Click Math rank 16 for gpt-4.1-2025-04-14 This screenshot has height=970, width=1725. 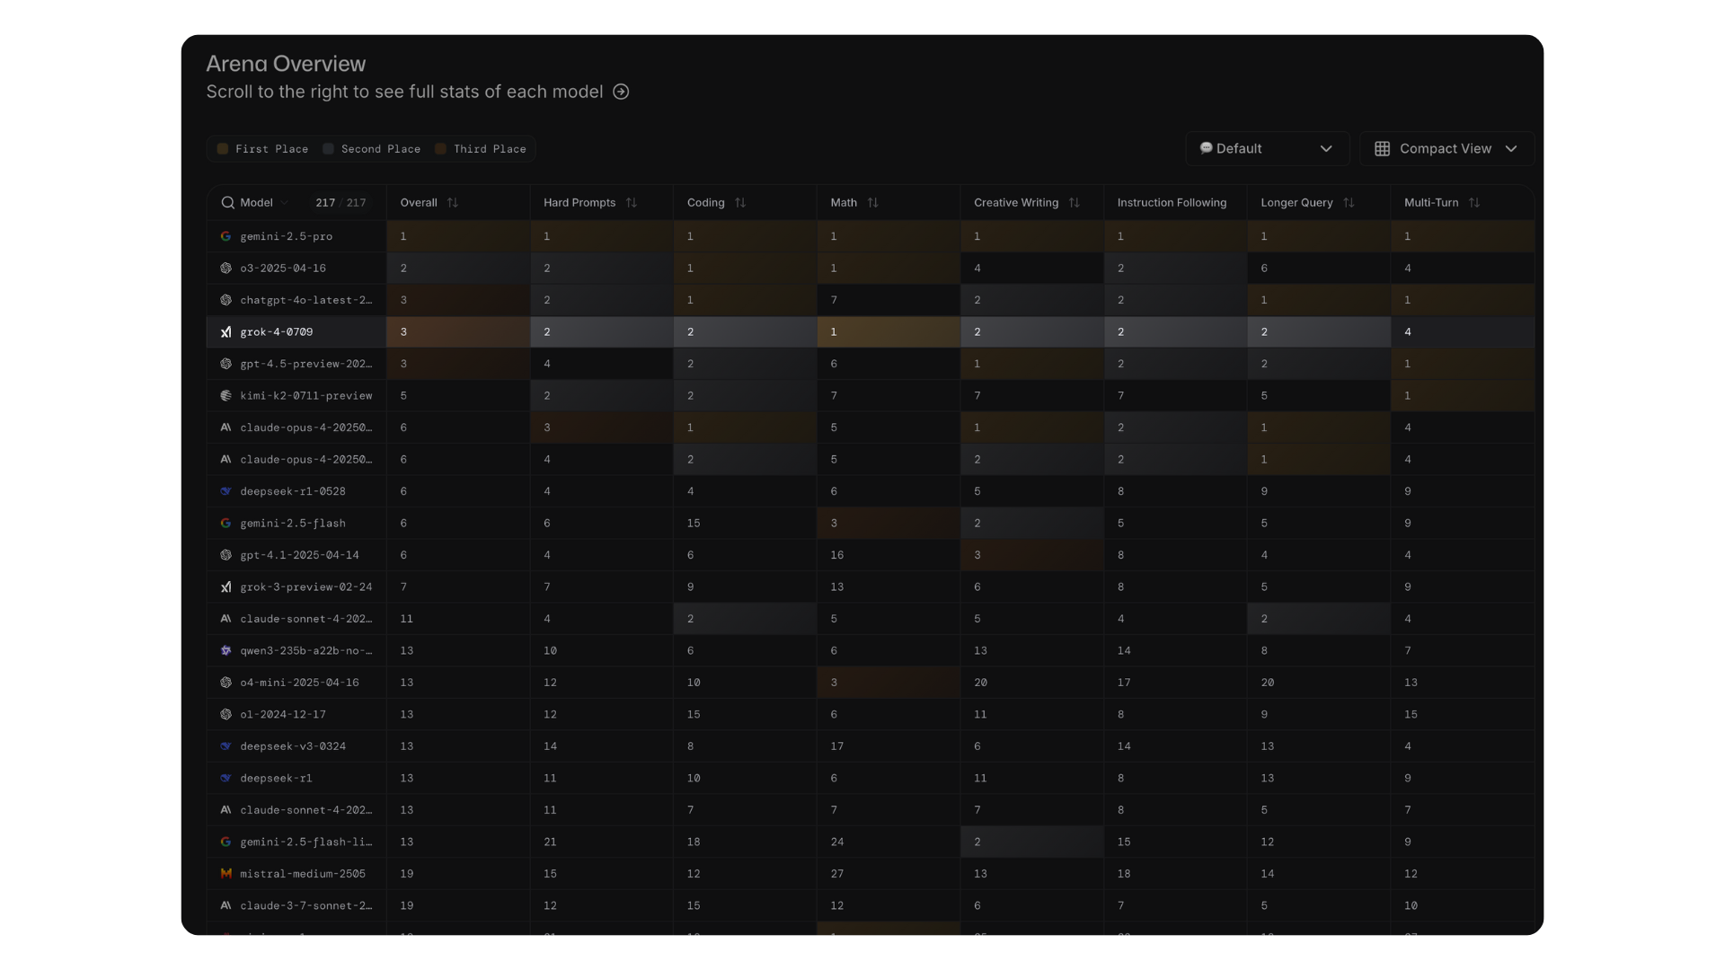(x=837, y=555)
